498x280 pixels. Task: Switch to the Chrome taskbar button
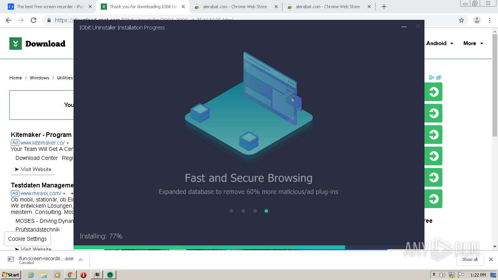pyautogui.click(x=70, y=275)
